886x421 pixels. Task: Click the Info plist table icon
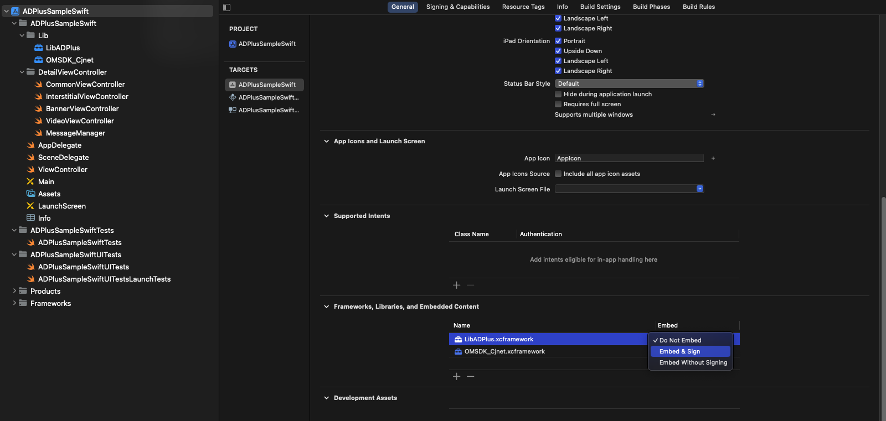(31, 218)
